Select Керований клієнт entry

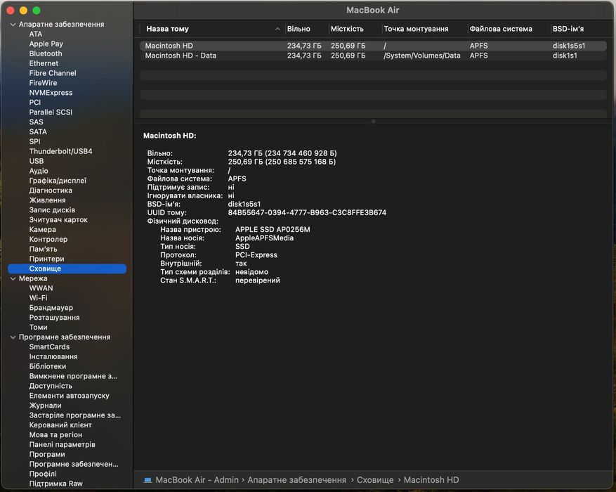coord(60,425)
